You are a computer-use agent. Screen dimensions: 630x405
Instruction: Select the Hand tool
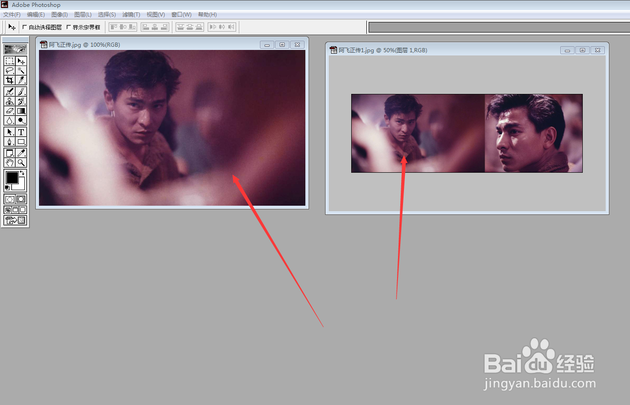pyautogui.click(x=10, y=163)
